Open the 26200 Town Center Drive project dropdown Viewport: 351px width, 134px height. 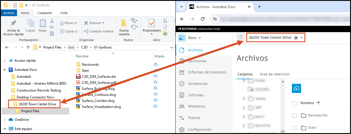point(302,38)
